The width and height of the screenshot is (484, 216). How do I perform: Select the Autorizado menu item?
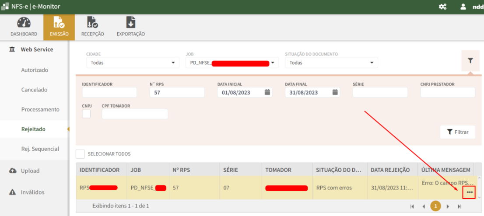[35, 70]
